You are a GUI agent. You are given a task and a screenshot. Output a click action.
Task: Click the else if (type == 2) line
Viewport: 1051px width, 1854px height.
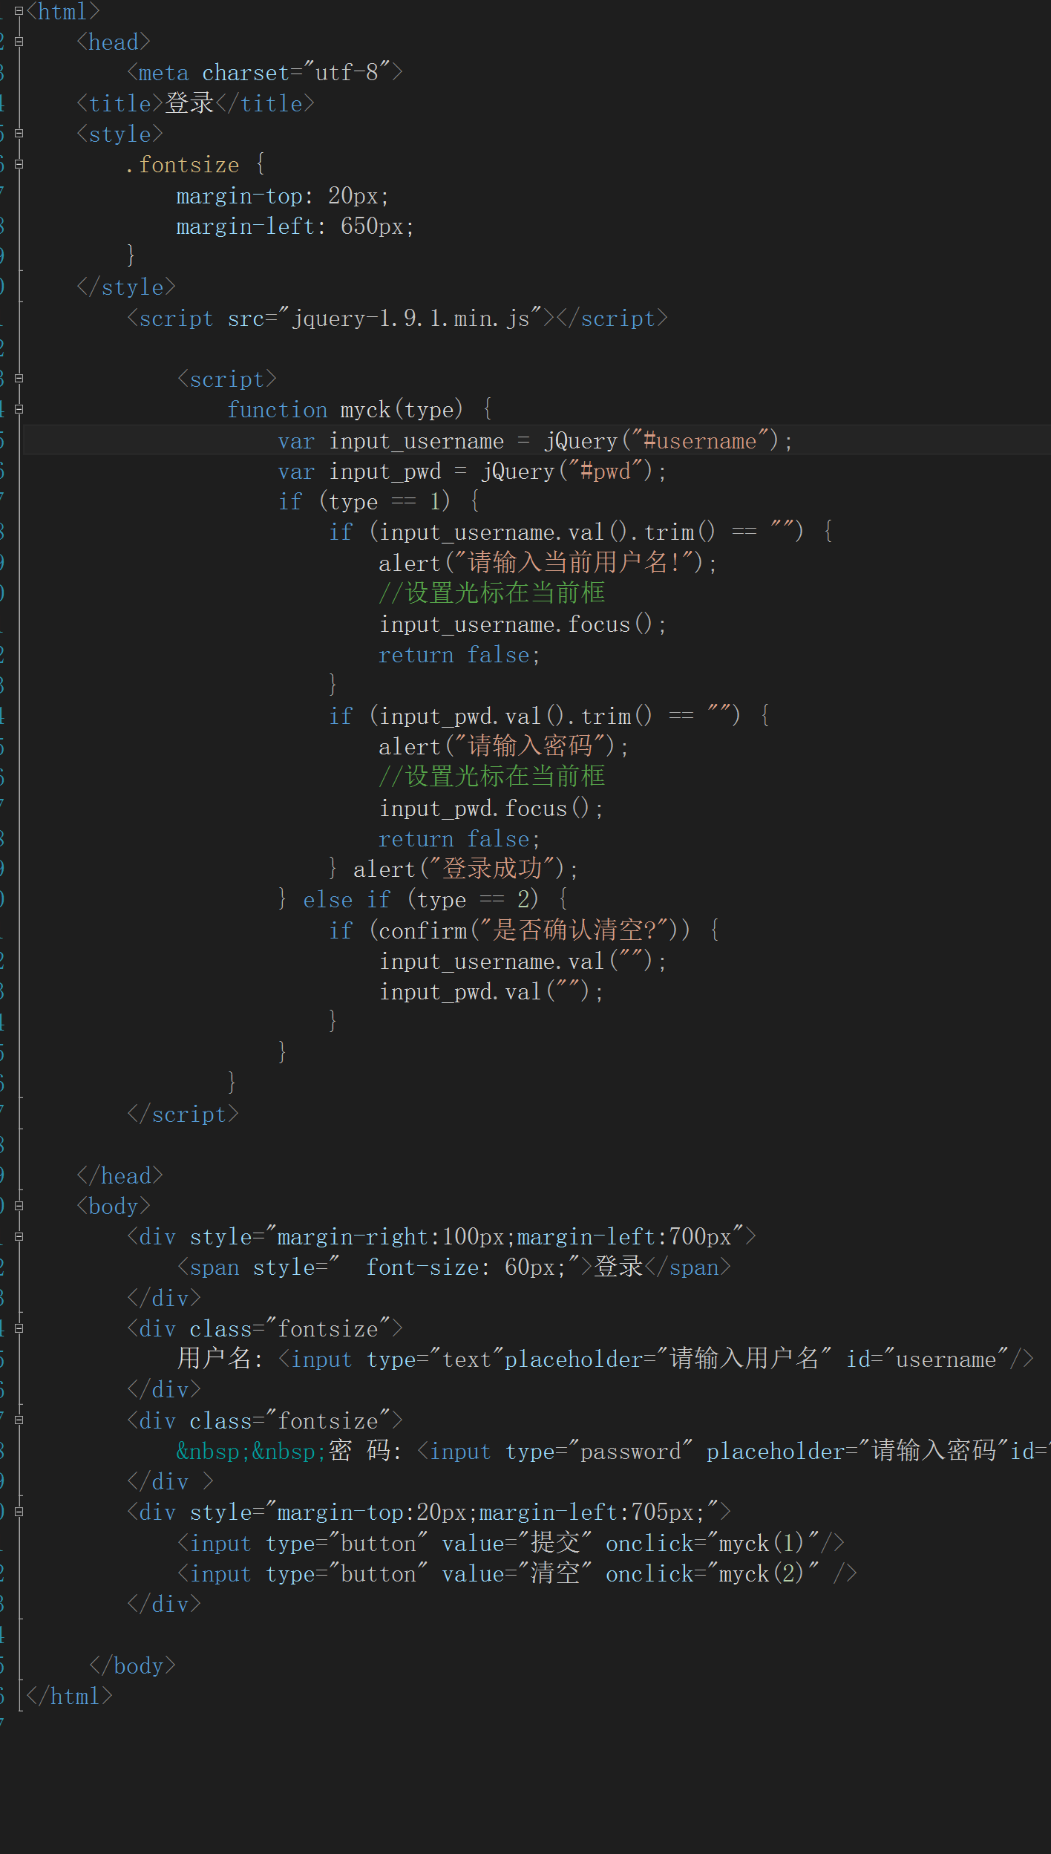tap(423, 900)
